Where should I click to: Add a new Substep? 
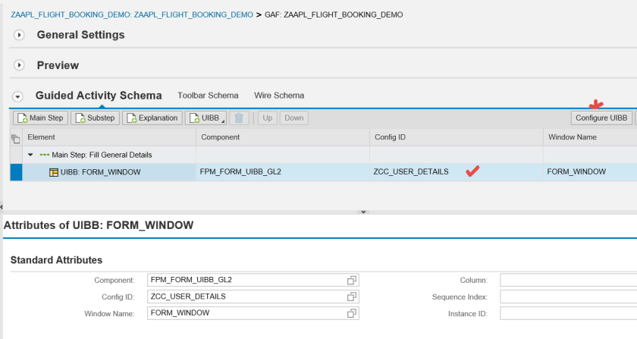pos(95,118)
